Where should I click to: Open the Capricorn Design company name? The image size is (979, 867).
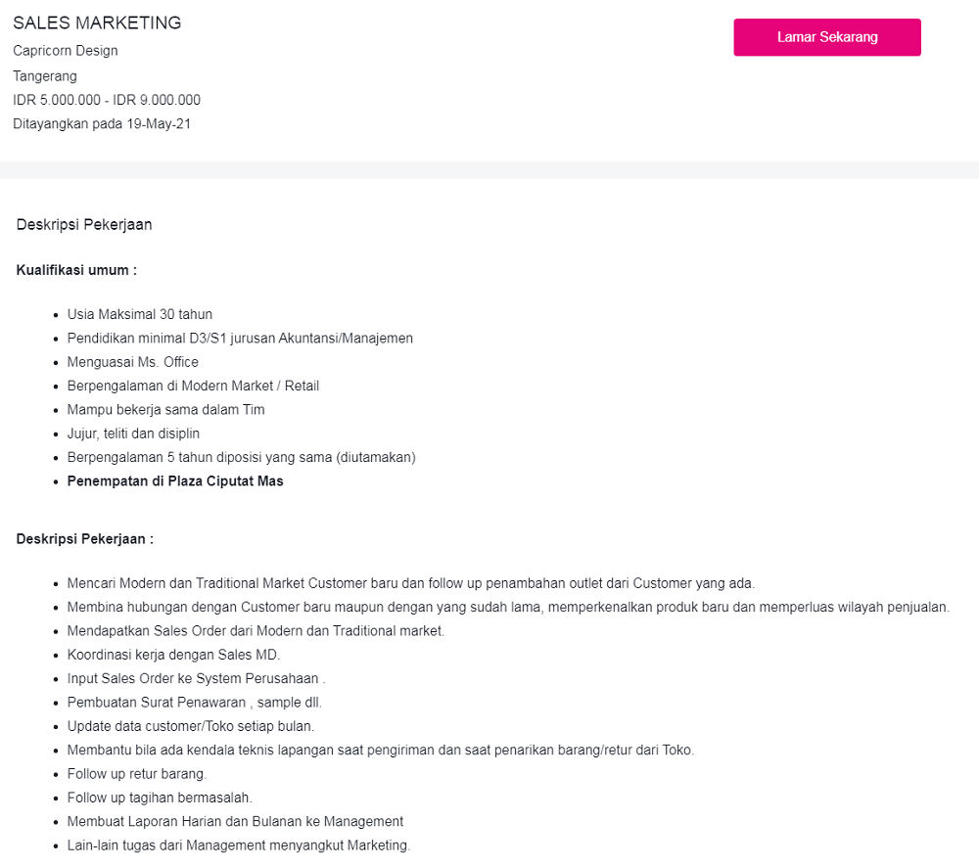pos(66,51)
